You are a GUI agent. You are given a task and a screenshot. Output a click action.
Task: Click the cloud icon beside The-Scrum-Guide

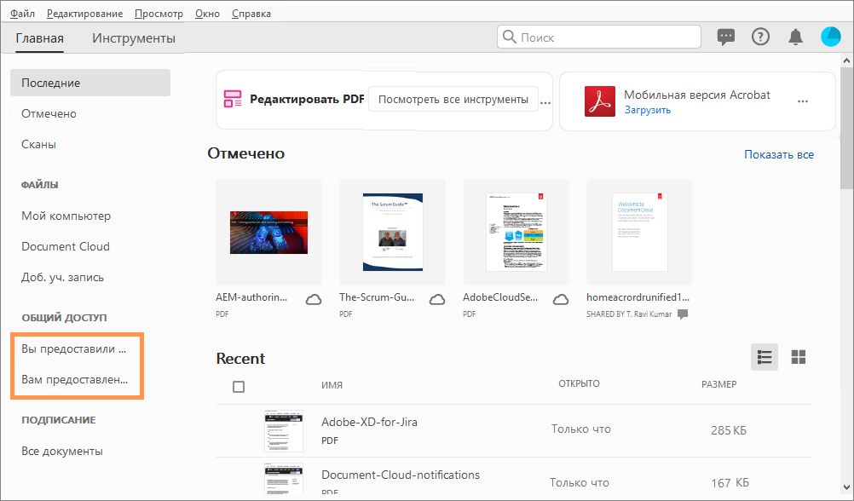pos(437,300)
